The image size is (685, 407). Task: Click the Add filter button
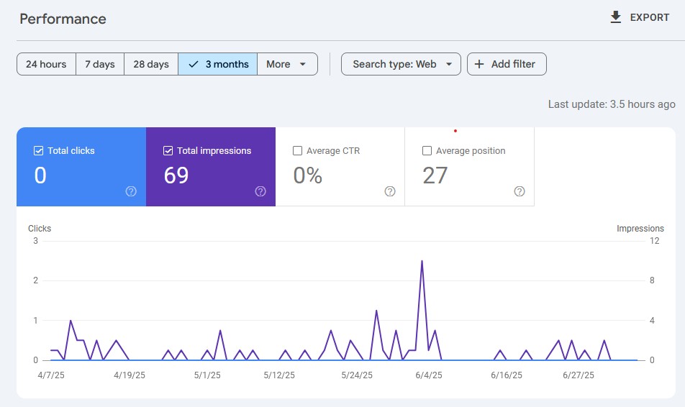tap(507, 64)
